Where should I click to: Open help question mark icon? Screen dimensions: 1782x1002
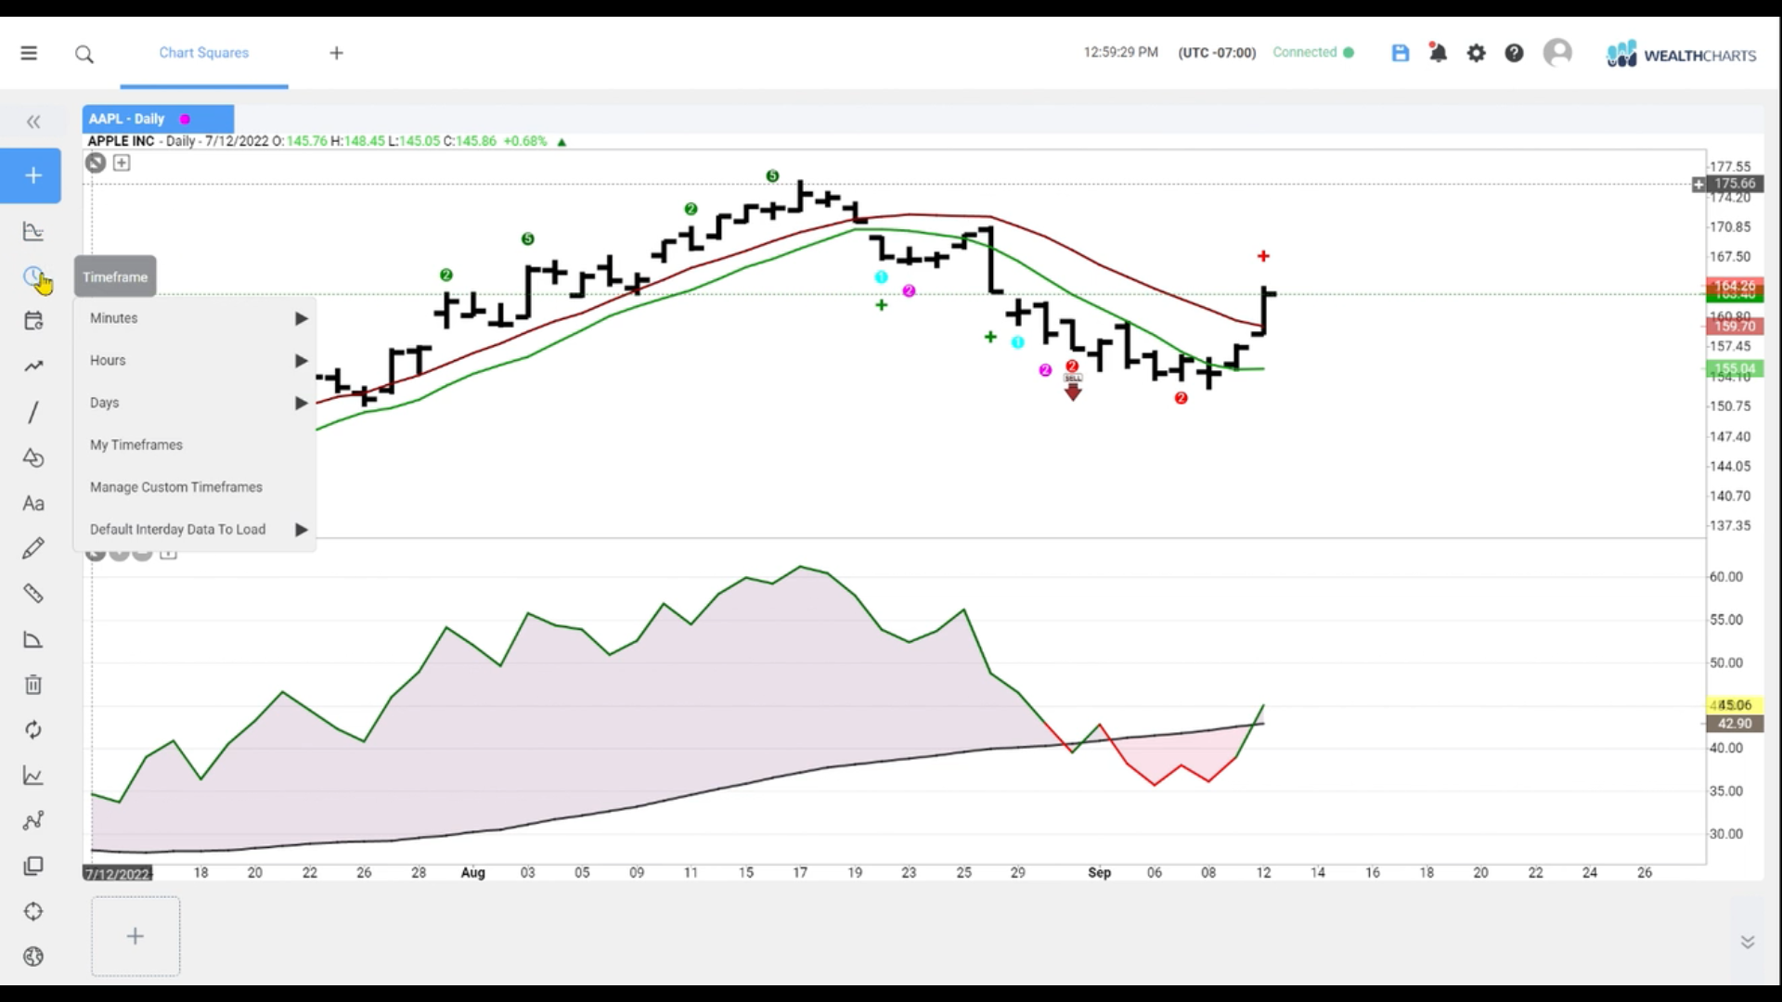tap(1514, 53)
